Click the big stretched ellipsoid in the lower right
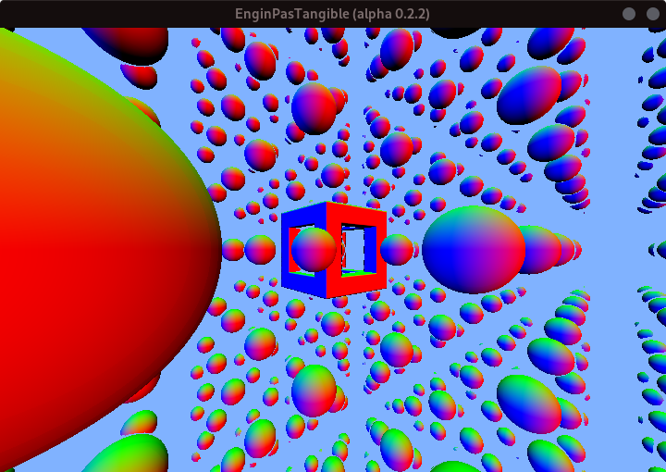 (528, 401)
